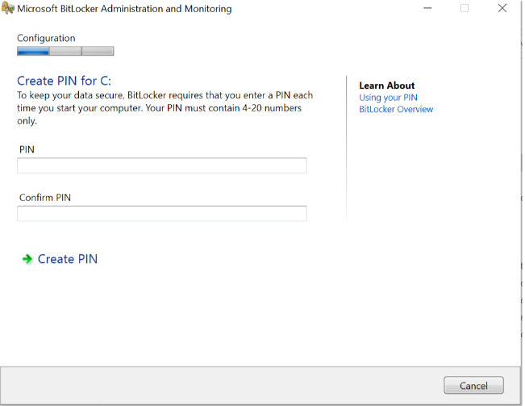This screenshot has width=525, height=406.
Task: Click the first filled Configuration progress segment
Action: (33, 51)
